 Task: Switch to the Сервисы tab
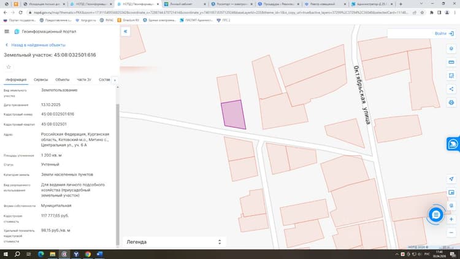click(40, 80)
